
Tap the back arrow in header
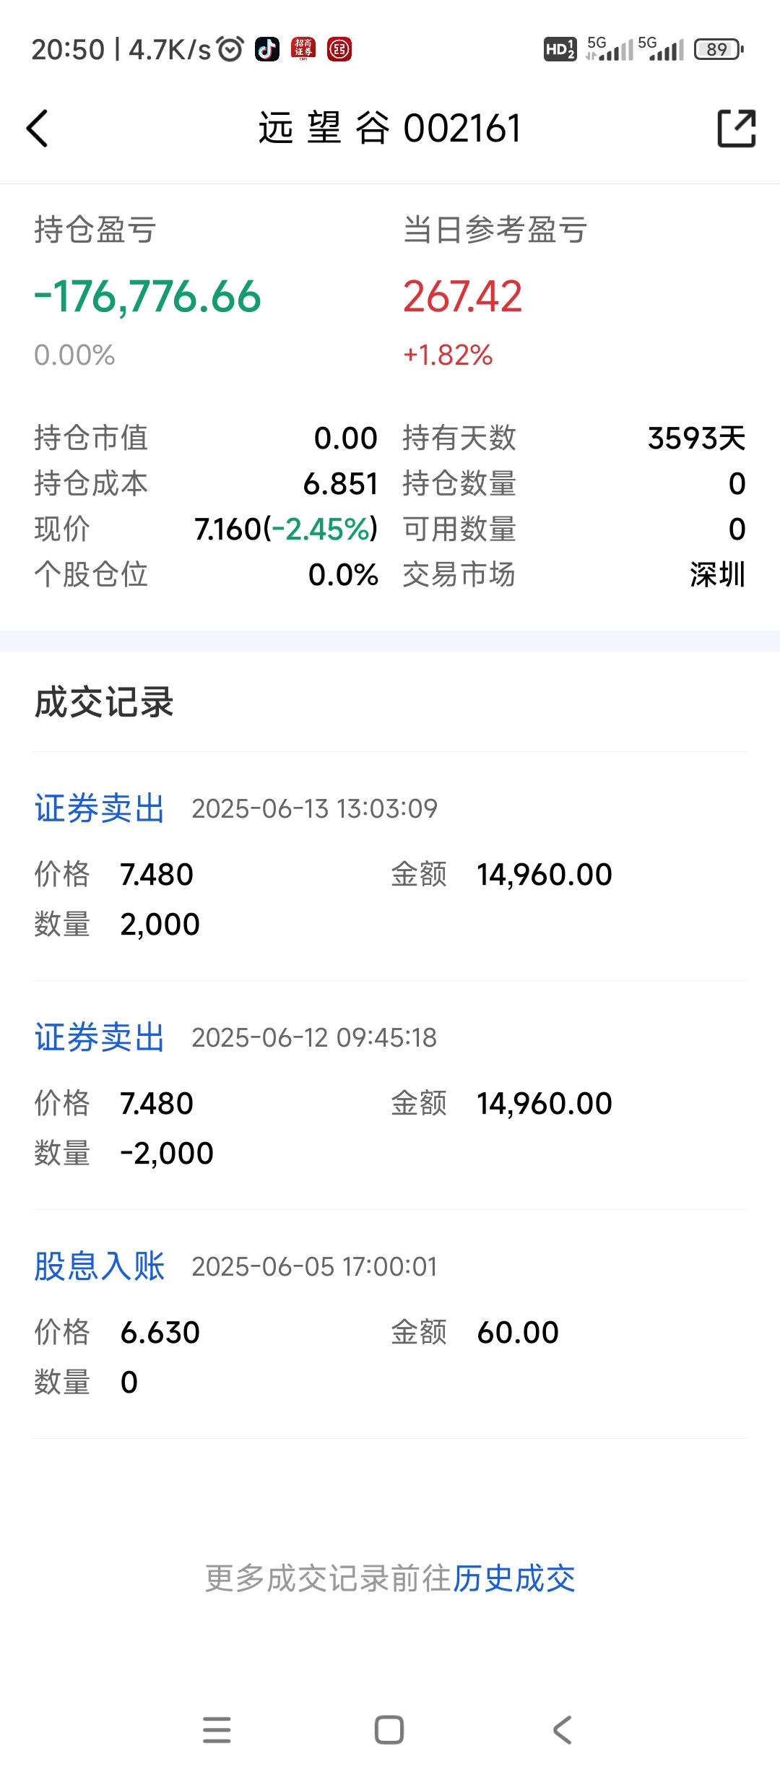[37, 129]
